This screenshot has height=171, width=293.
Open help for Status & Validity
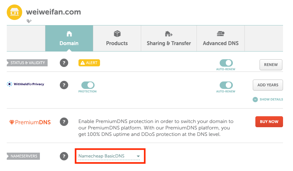click(x=64, y=63)
